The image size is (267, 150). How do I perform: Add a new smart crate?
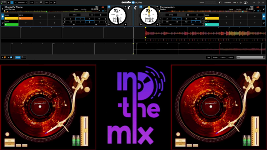(x=10, y=57)
